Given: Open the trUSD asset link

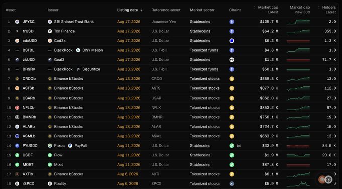Looking at the screenshot, I should [x=28, y=31].
